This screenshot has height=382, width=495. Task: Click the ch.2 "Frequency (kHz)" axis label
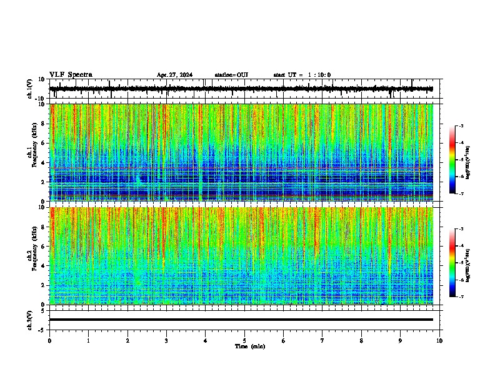[x=34, y=248]
